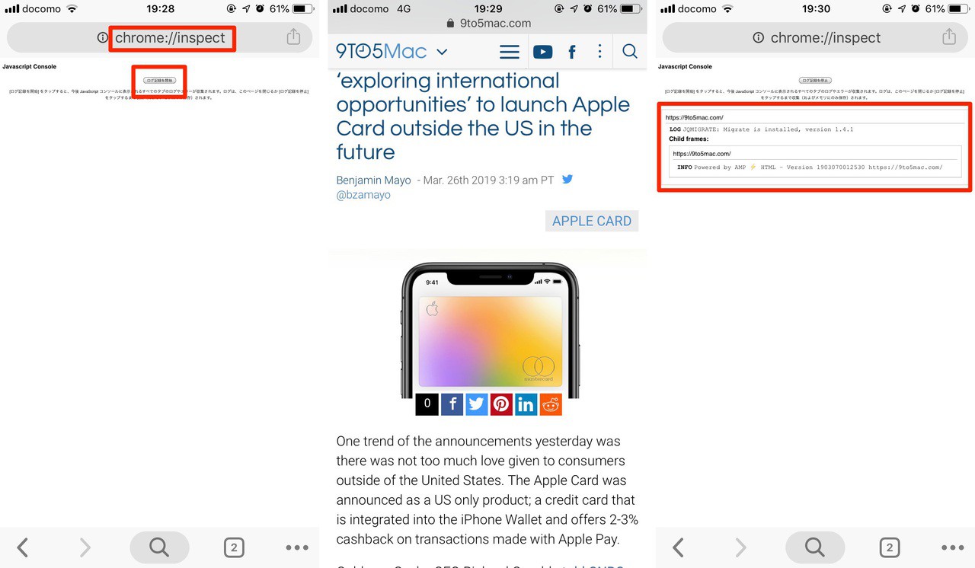Tap the share icon beside the first chrome://inspect bar

[293, 37]
